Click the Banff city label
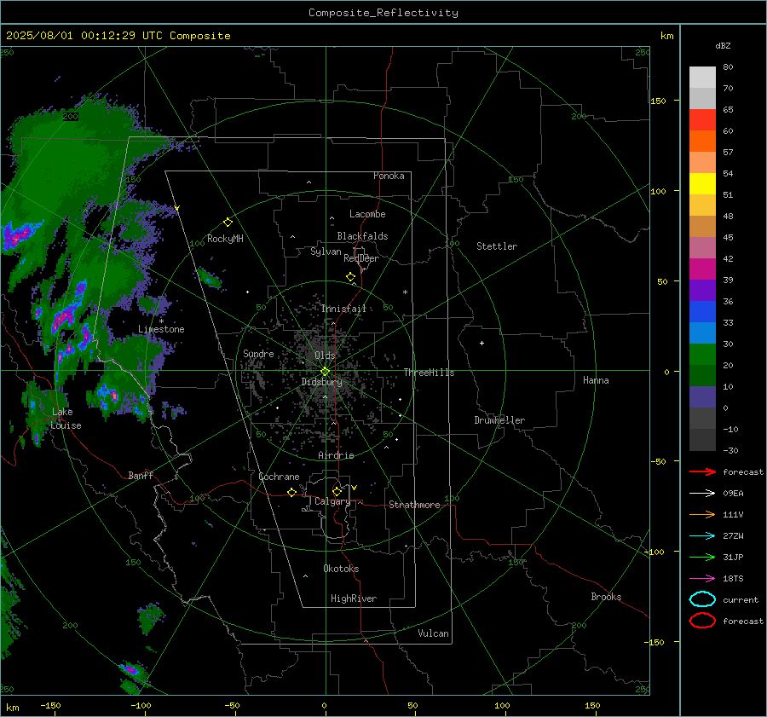This screenshot has height=717, width=767. click(x=141, y=475)
